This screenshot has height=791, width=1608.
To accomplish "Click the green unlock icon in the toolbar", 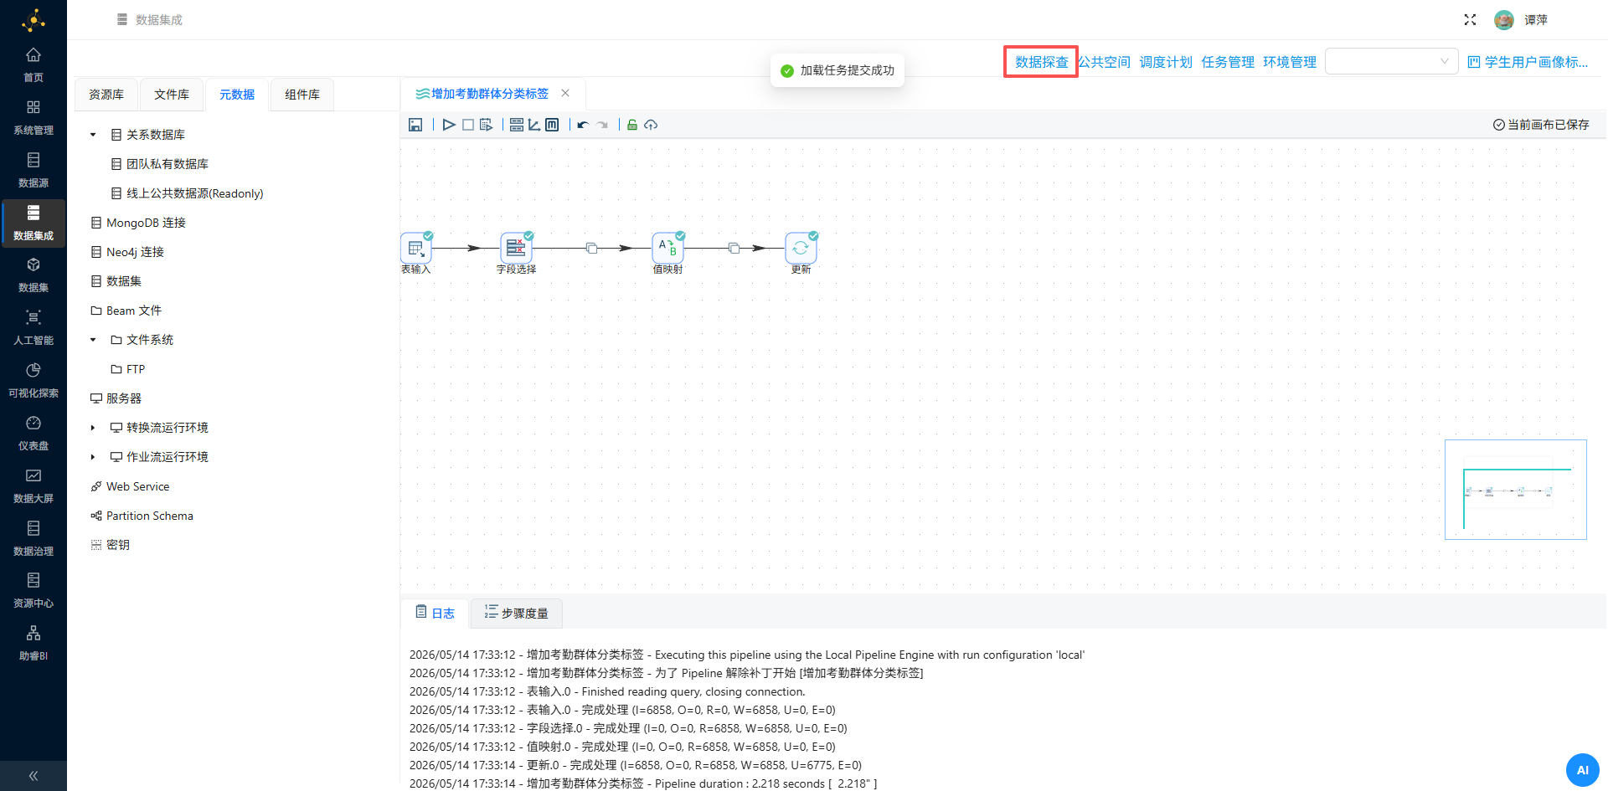I will 632,125.
